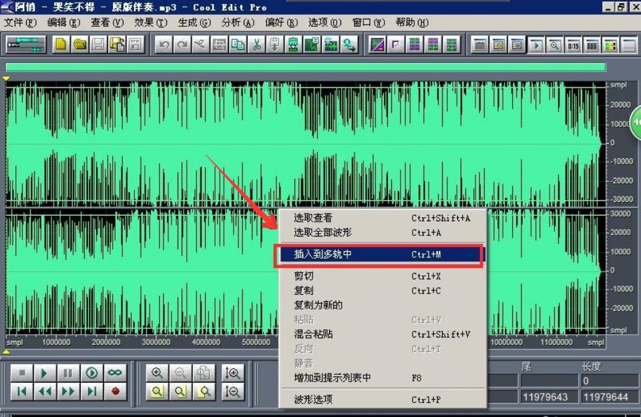Click the go to end button
This screenshot has height=417, width=641.
coord(92,391)
